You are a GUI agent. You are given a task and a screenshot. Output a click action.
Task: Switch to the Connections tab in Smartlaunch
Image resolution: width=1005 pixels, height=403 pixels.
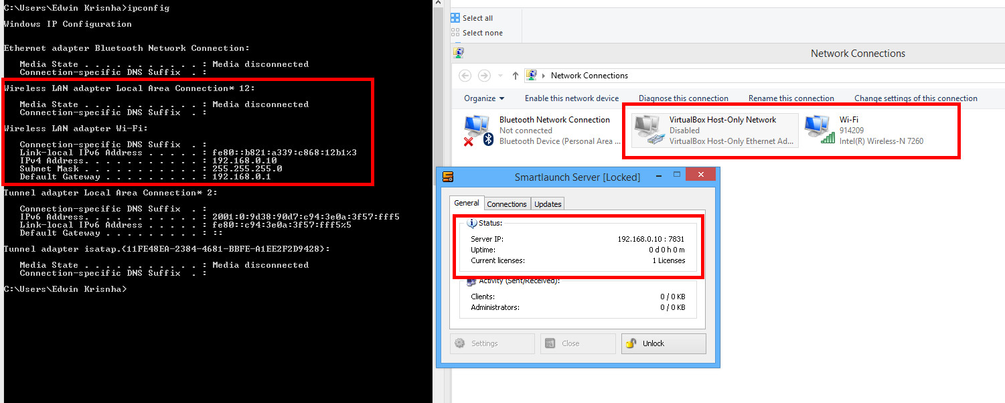click(507, 204)
